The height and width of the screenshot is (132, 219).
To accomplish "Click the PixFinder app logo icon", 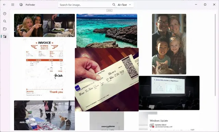I will click(x=21, y=5).
